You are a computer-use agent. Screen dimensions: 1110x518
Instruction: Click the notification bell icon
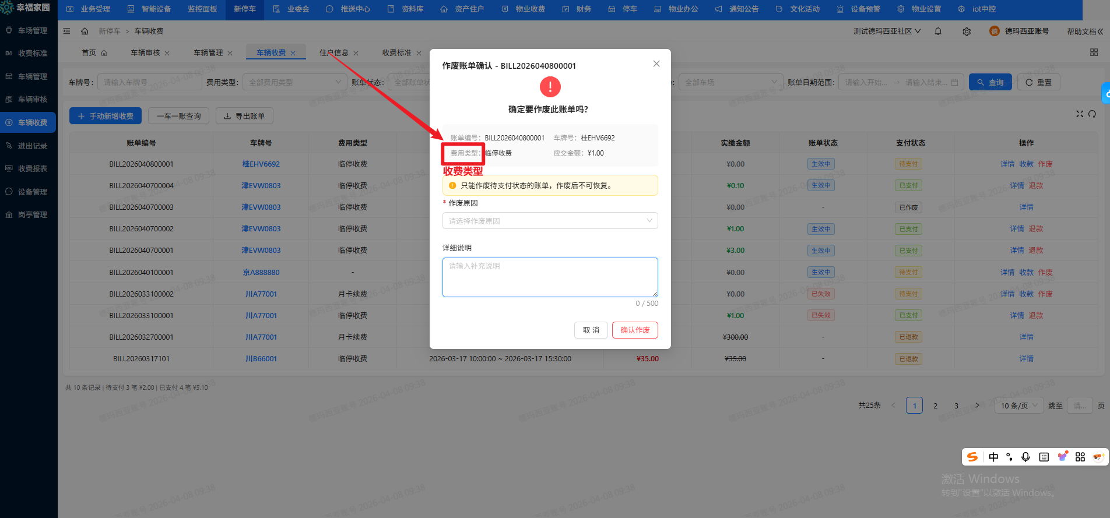tap(938, 31)
